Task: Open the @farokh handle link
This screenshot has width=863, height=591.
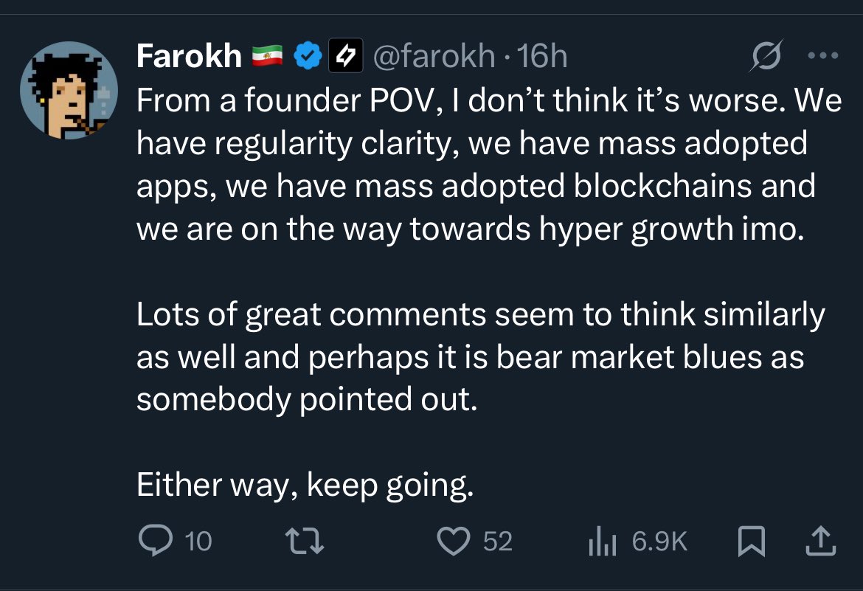Action: 434,56
